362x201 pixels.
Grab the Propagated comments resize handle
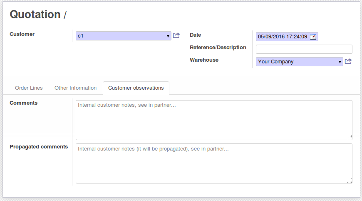[x=350, y=181]
